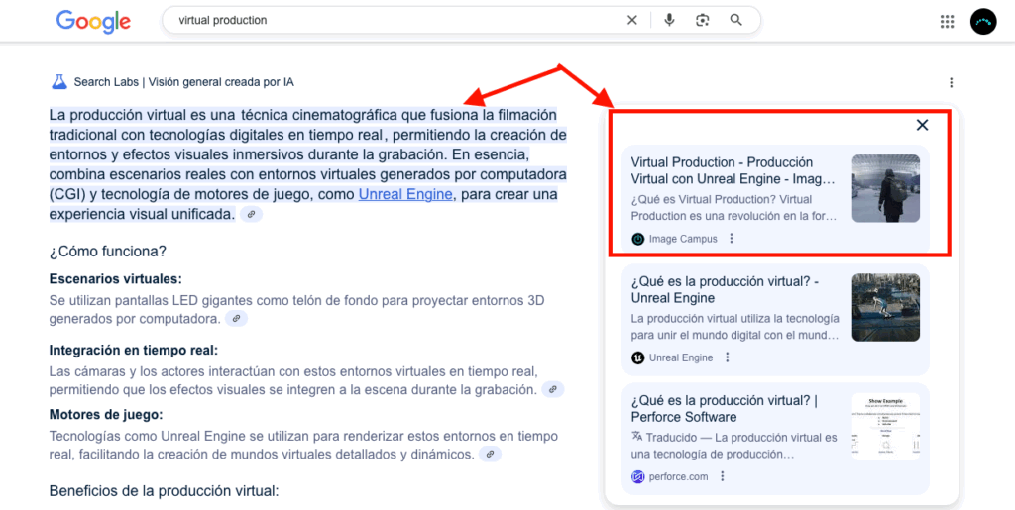Click the 'Integración en tiempo real:' heading
Viewport: 1015px width, 510px height.
[134, 350]
